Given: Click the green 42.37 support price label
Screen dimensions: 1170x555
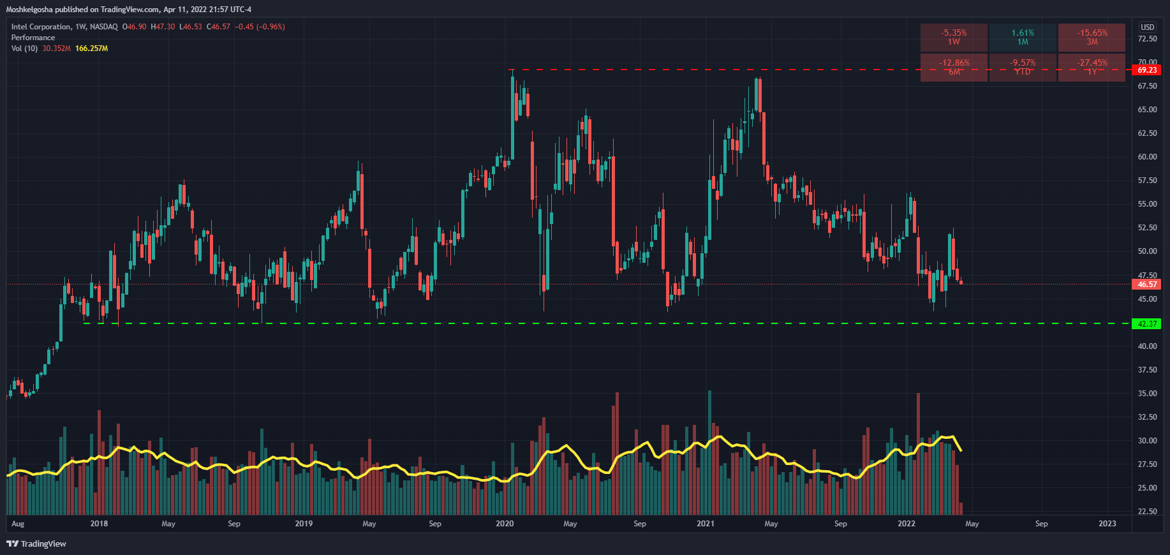Looking at the screenshot, I should point(1146,323).
